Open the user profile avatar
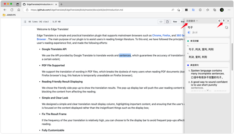This screenshot has width=234, height=134. click(x=222, y=10)
